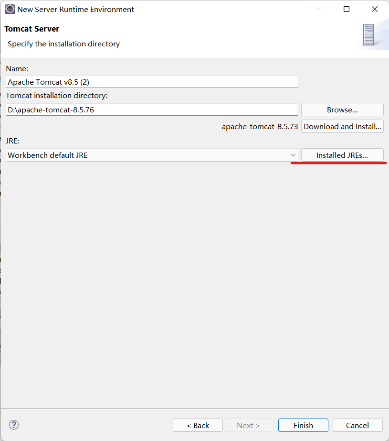
Task: Close the New Server Runtime Environment window
Action: pos(375,9)
